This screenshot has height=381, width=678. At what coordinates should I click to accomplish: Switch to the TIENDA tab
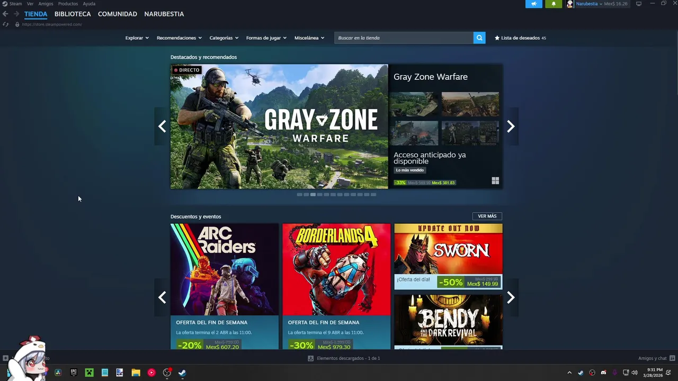pos(35,14)
